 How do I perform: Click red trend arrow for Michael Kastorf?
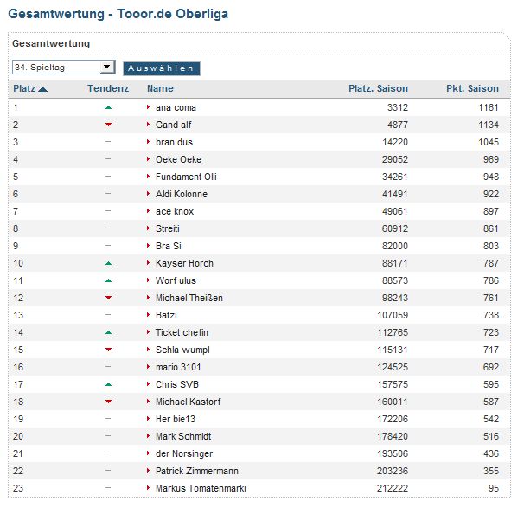point(108,402)
